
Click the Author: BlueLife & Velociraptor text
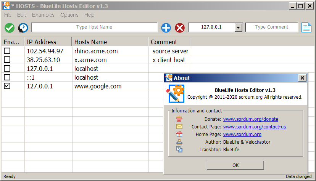[x=238, y=142]
